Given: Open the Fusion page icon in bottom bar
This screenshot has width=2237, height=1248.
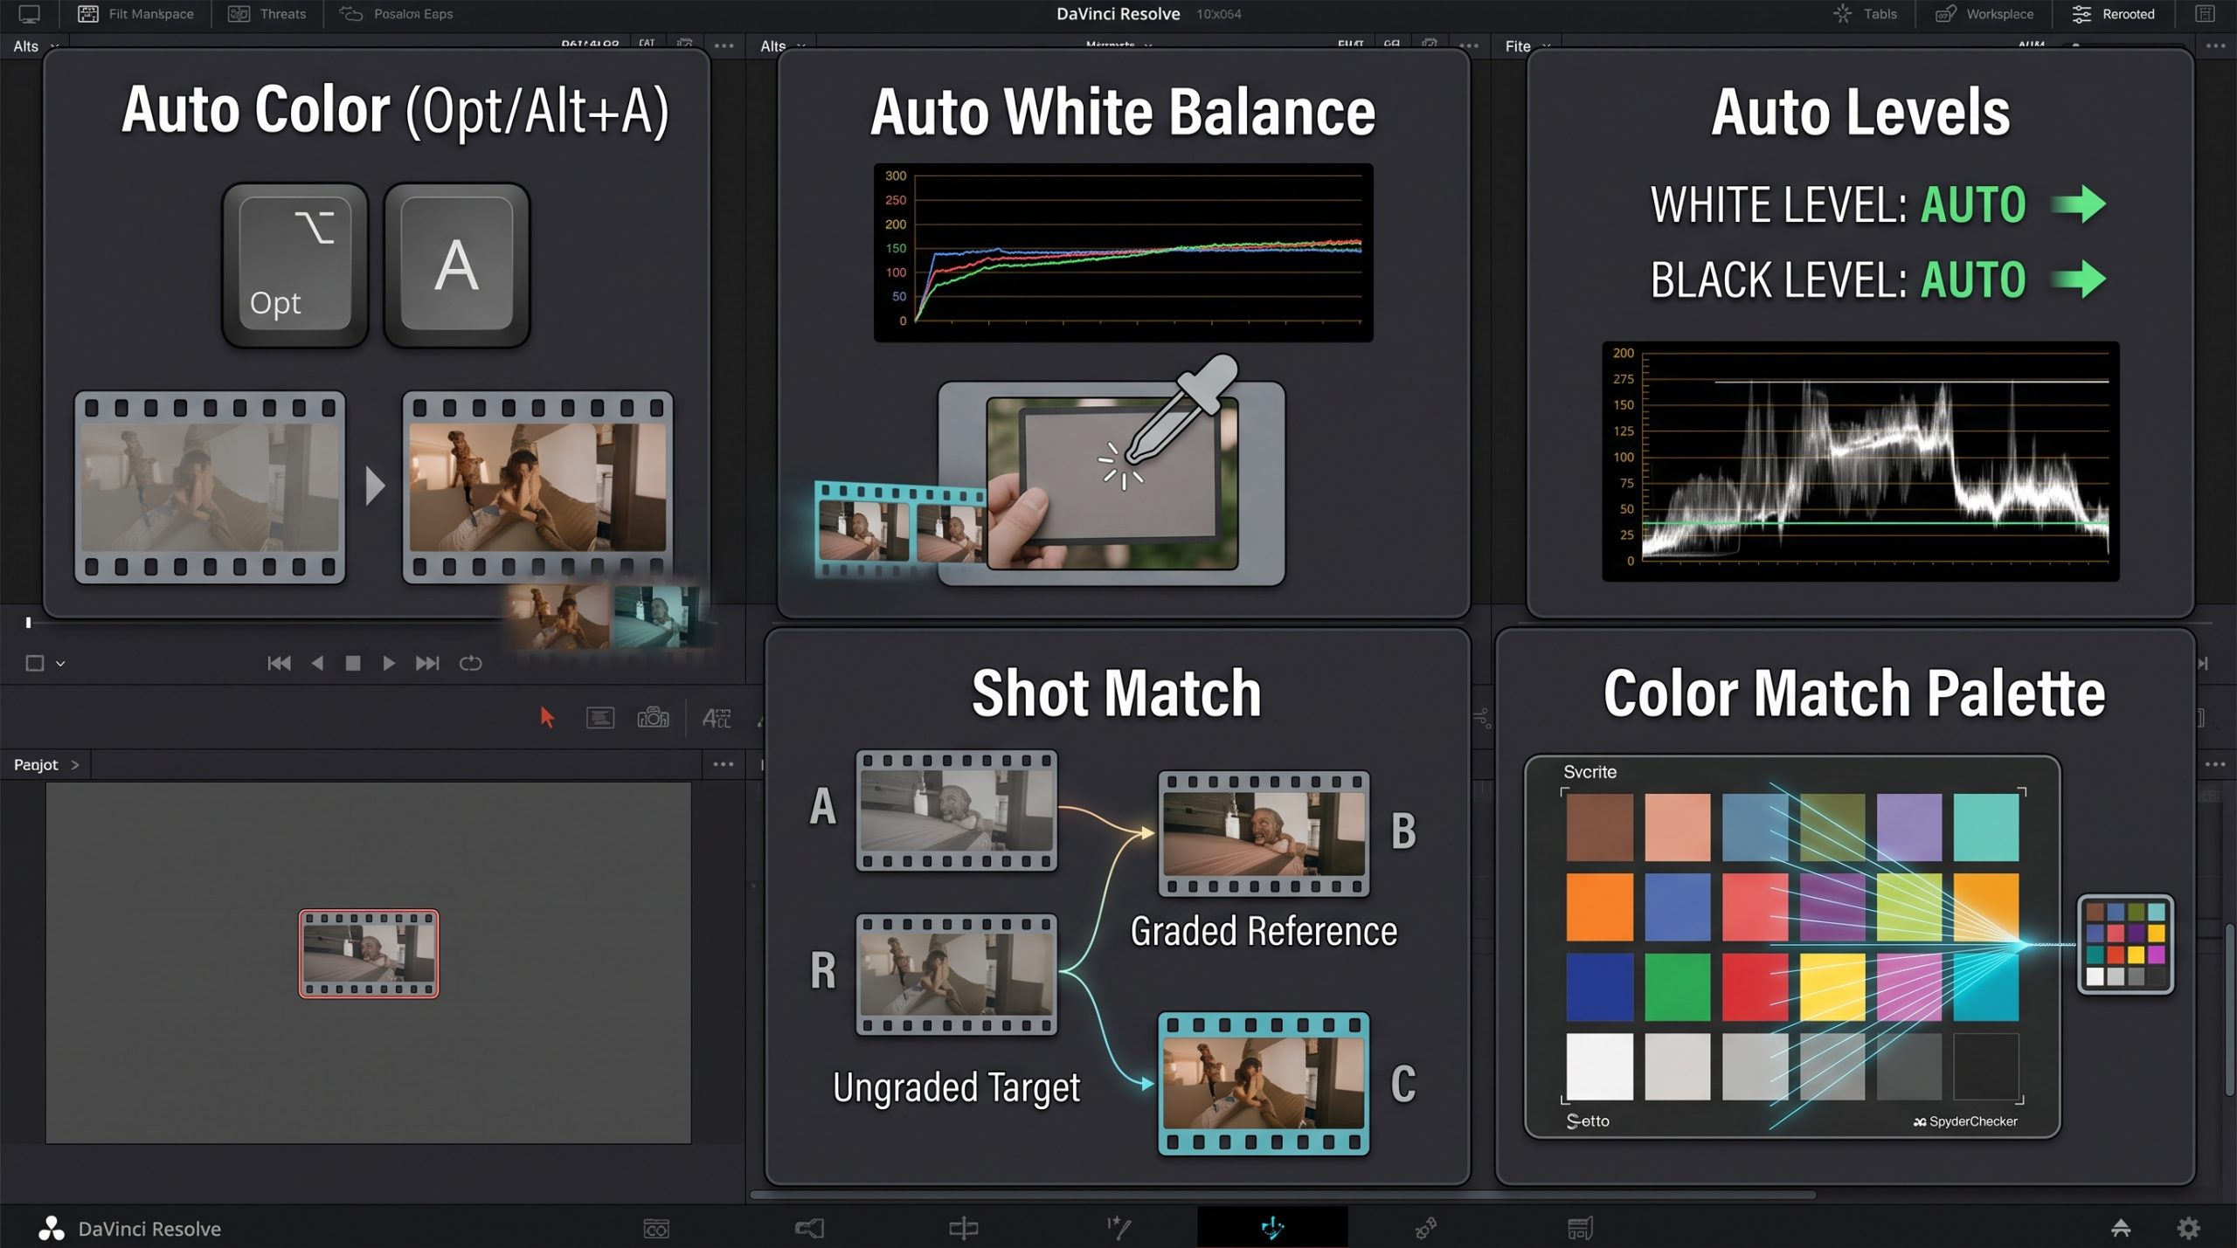Looking at the screenshot, I should [1118, 1229].
